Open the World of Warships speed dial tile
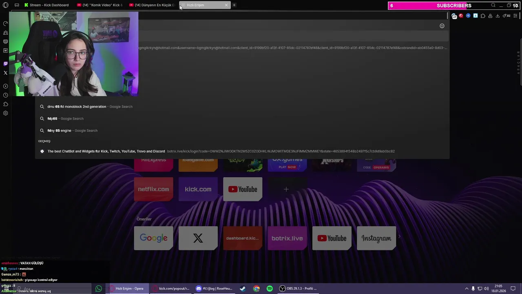 (332, 165)
